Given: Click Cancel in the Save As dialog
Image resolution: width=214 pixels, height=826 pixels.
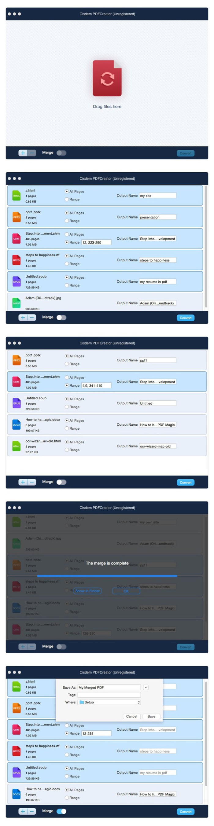Looking at the screenshot, I should click(x=131, y=716).
